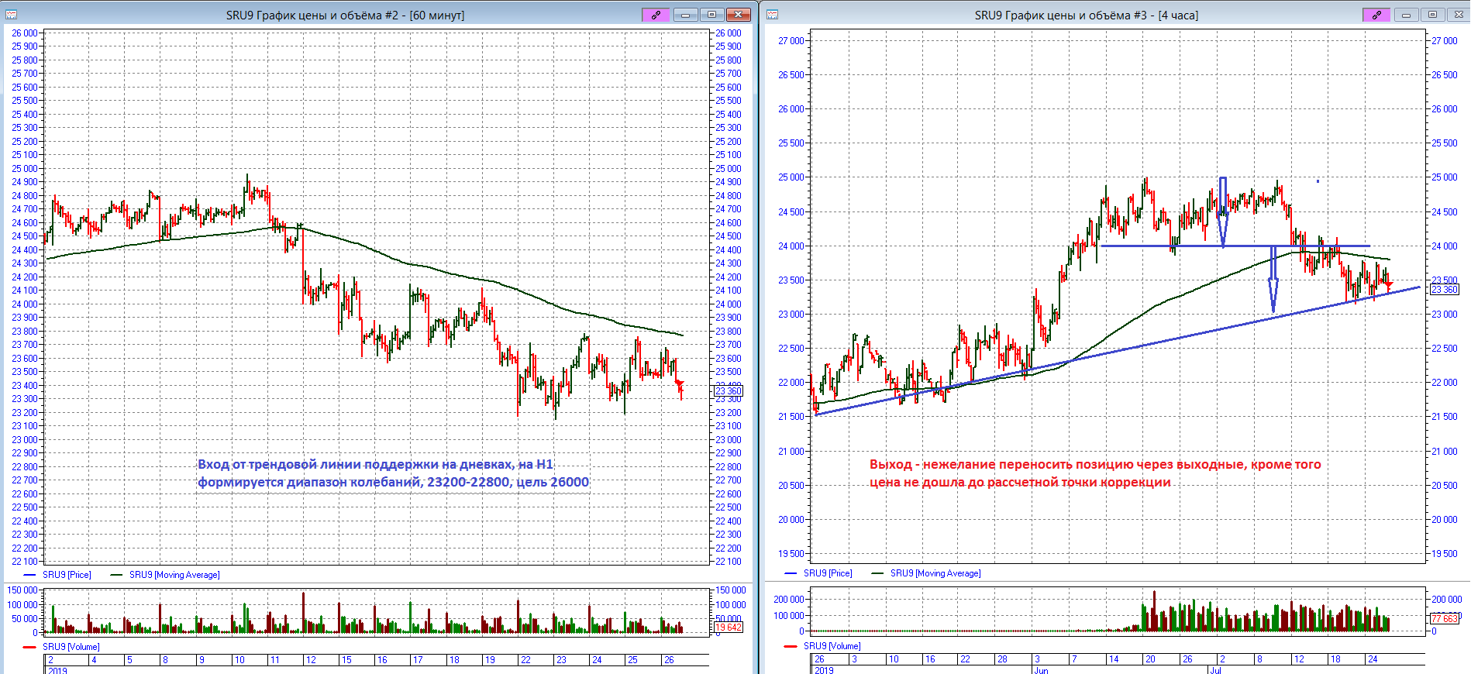The width and height of the screenshot is (1471, 674).
Task: Click the 77 663 volume label on the 4-hour chart
Action: (x=1444, y=619)
